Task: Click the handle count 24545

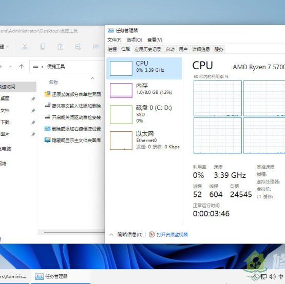Action: pyautogui.click(x=241, y=194)
